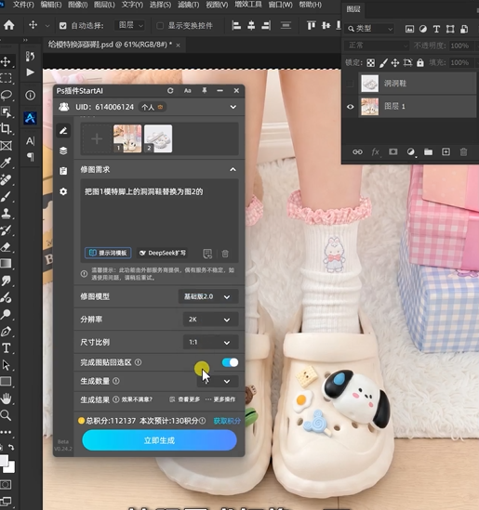Click the 更多操作 link
The image size is (479, 510).
220,399
